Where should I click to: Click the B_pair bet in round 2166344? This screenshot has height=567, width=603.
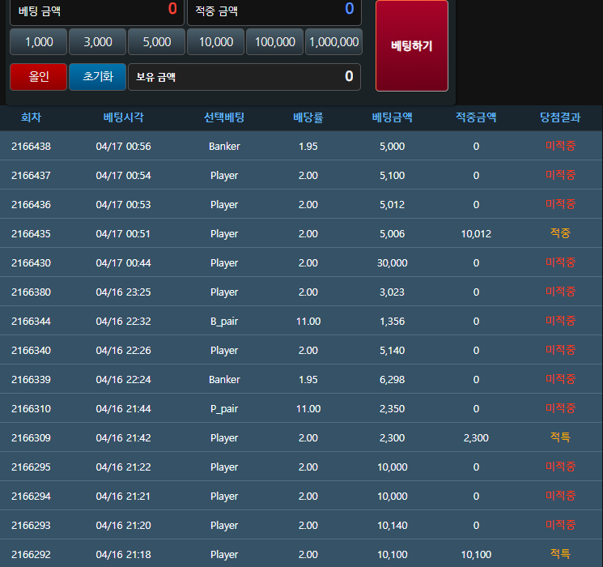(x=224, y=322)
